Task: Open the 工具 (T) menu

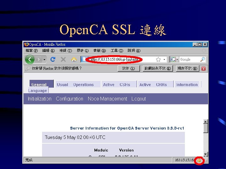Action: coord(117,51)
